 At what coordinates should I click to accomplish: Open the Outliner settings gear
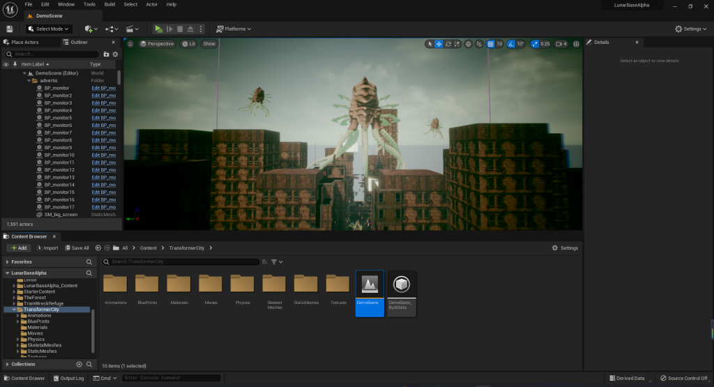pos(115,54)
